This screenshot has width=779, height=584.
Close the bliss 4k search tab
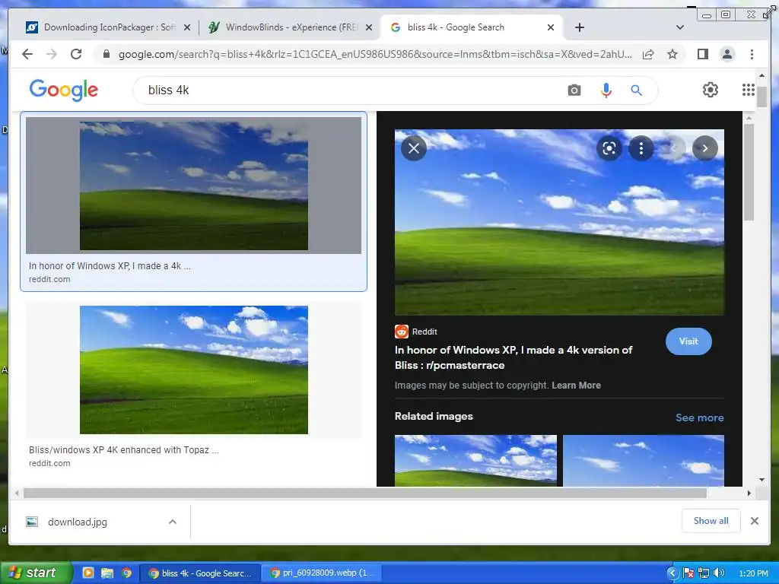(551, 27)
